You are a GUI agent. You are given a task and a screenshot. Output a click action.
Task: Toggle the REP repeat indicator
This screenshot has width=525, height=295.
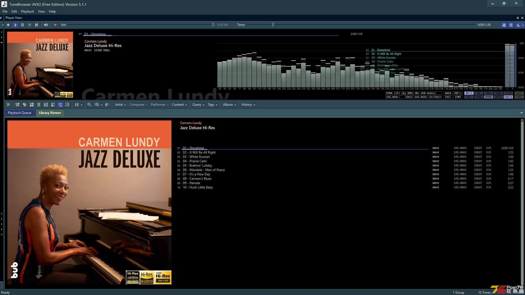[469, 97]
